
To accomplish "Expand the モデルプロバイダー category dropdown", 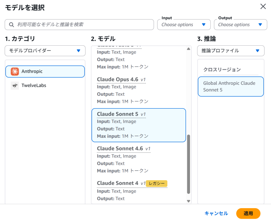I will pyautogui.click(x=45, y=51).
